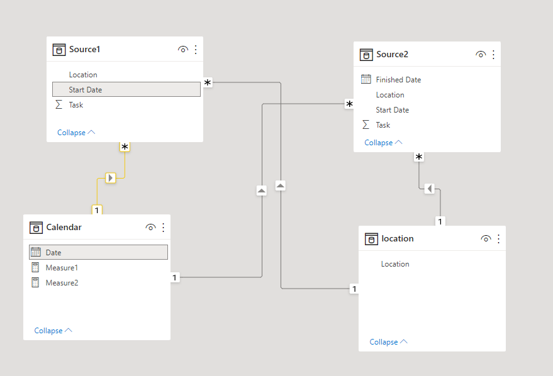This screenshot has height=376, width=553.
Task: Click the filter arrow on the location-Source1 relationship
Action: pos(281,185)
